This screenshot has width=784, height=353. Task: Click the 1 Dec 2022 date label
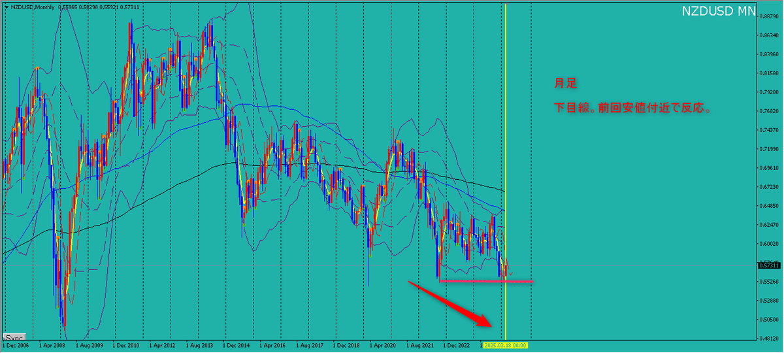tap(457, 345)
